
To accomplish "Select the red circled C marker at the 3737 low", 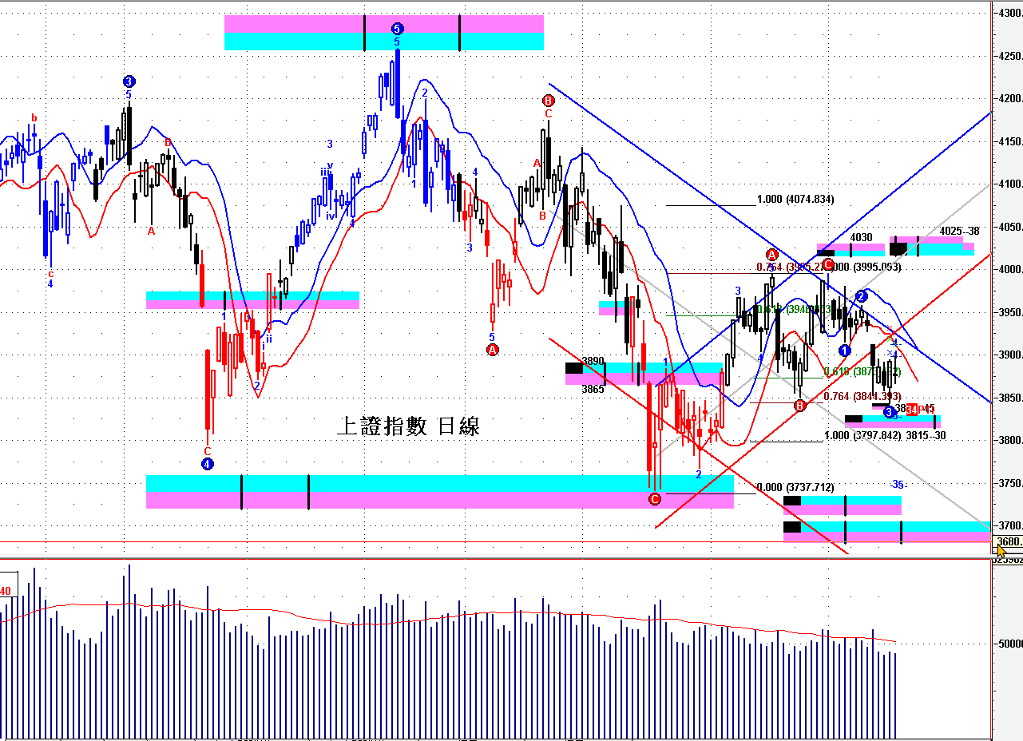I will [x=655, y=499].
